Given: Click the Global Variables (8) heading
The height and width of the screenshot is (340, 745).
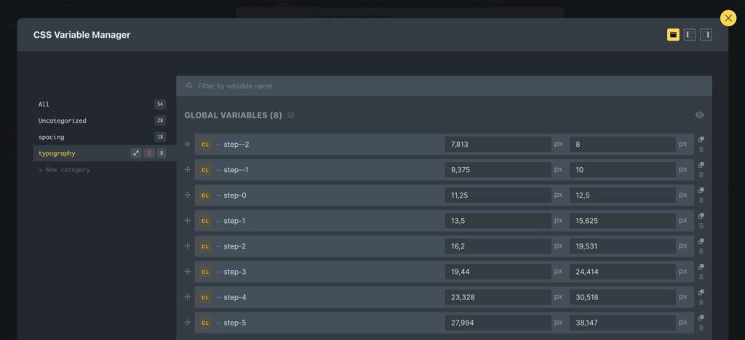Looking at the screenshot, I should pyautogui.click(x=234, y=116).
